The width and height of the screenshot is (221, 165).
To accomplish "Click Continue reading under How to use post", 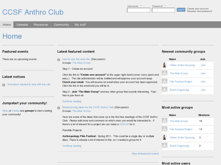I will 72,101.
